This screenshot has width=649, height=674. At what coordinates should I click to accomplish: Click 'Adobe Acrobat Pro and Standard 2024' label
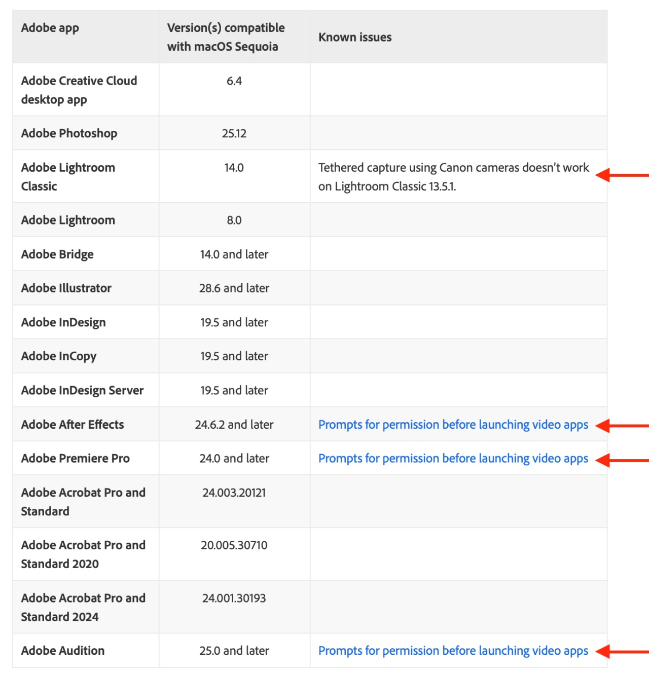click(x=84, y=607)
